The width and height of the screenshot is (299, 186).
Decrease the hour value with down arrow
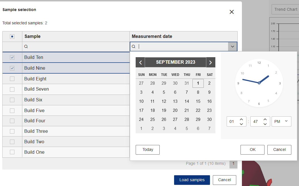(241, 124)
